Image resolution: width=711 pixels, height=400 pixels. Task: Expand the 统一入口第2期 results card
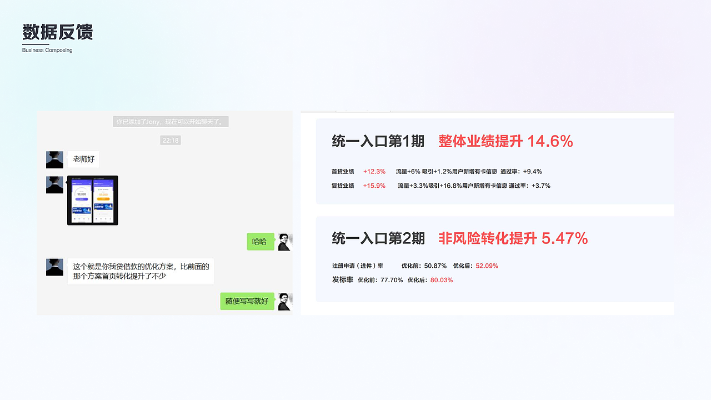[494, 258]
